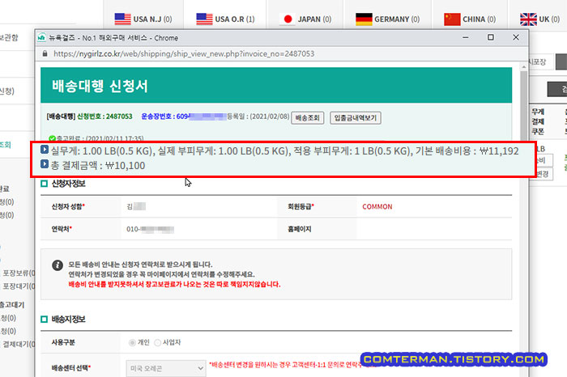This screenshot has height=377, width=567.
Task: Maximize the popup Chrome window
Action: click(491, 37)
